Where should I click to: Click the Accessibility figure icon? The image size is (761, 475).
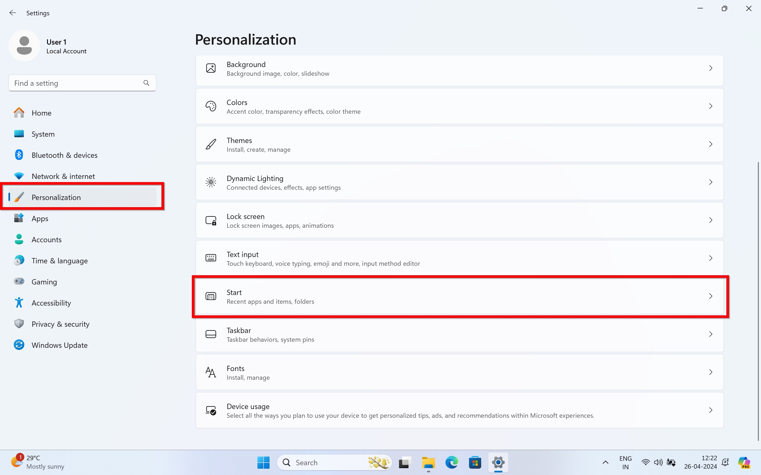coord(19,302)
